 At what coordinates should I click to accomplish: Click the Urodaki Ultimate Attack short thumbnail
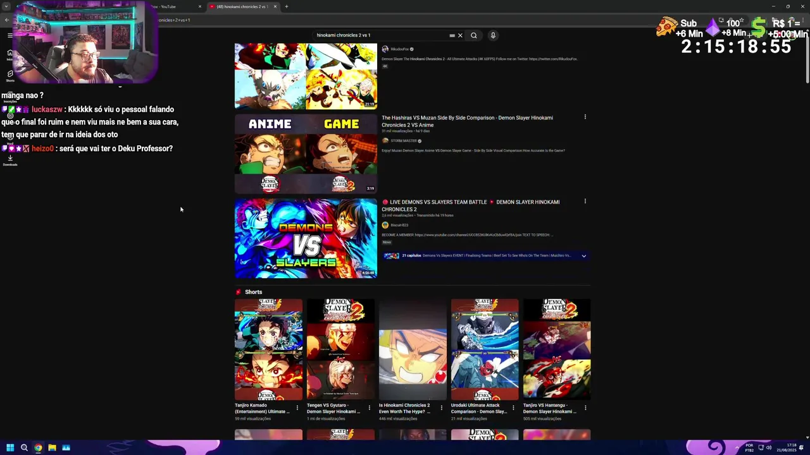485,349
